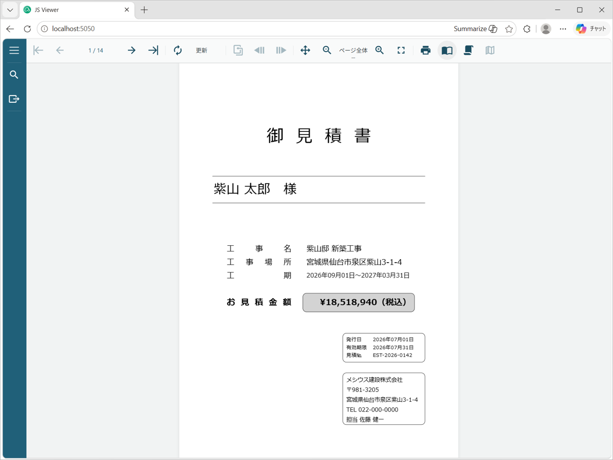This screenshot has width=613, height=460.
Task: Click the 工事場所 label
Action: point(259,262)
